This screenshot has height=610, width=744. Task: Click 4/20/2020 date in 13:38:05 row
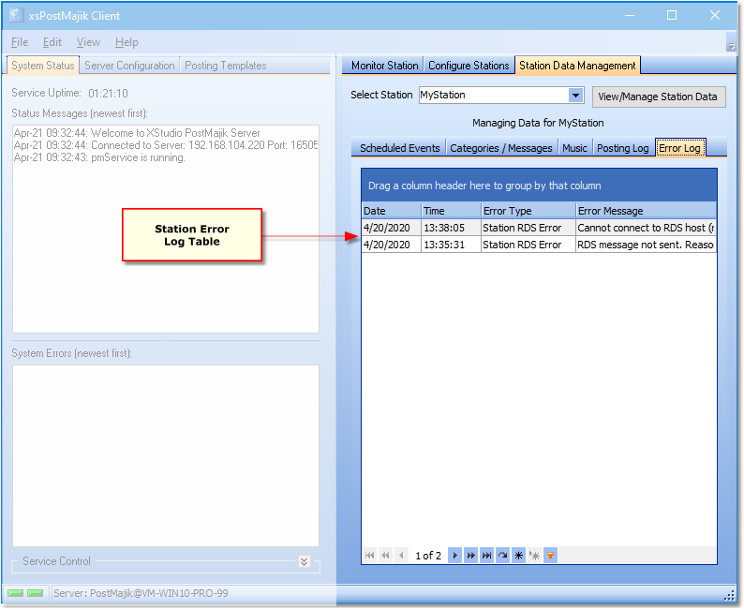coord(391,228)
